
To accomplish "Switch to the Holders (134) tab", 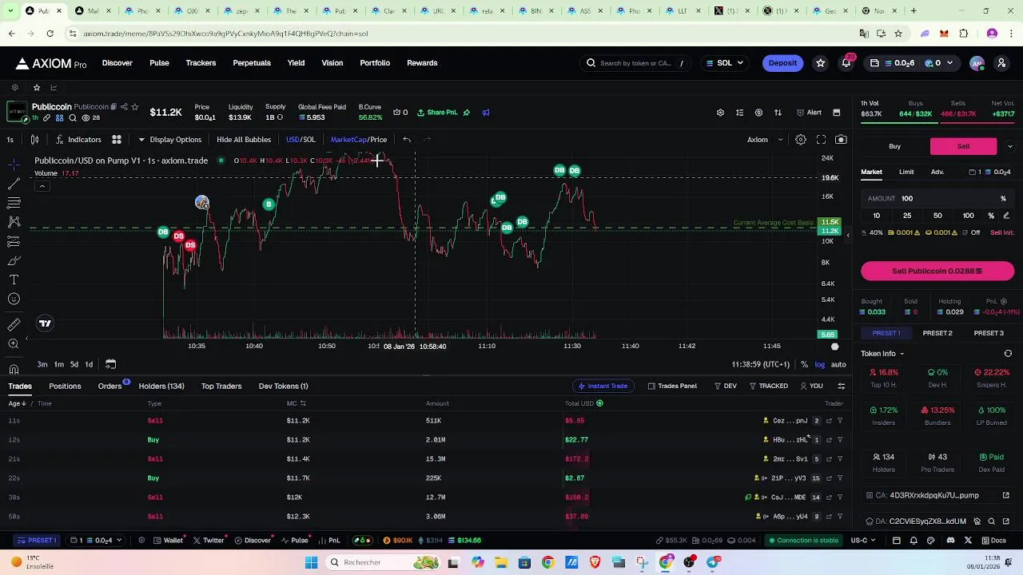I will 161,387.
